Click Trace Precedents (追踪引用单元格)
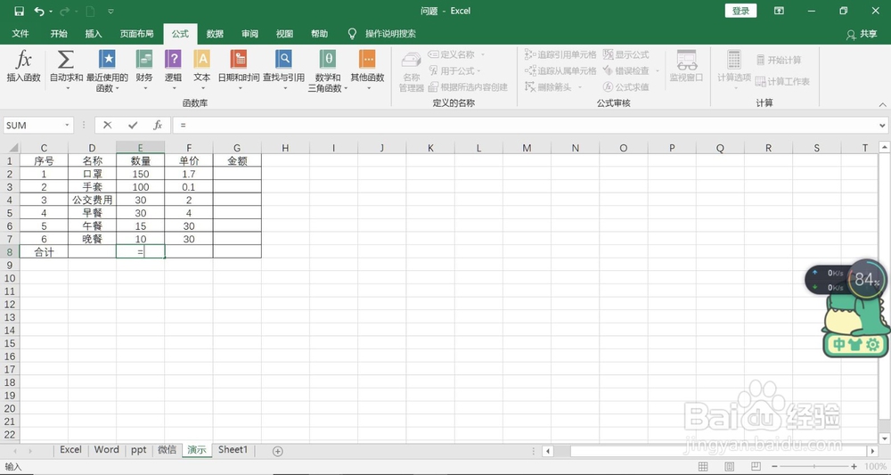 [560, 54]
